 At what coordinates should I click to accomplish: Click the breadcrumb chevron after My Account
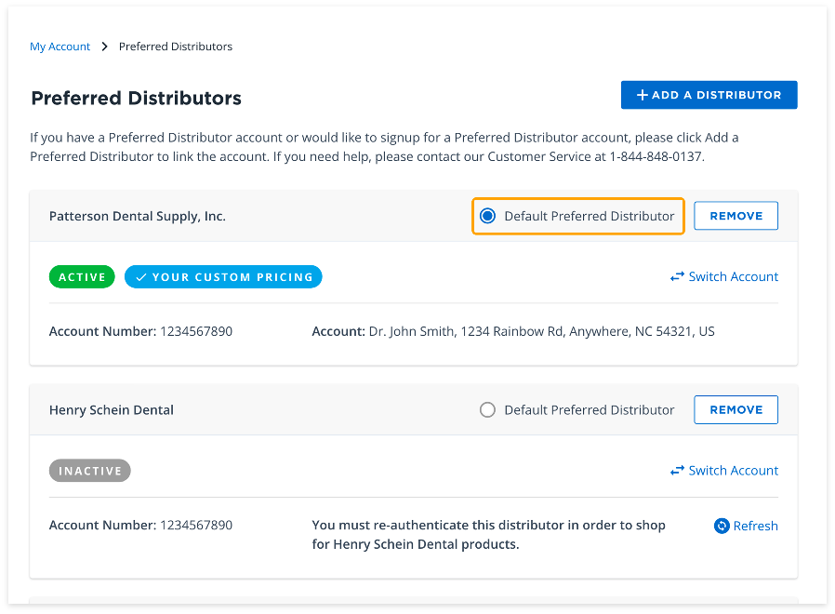pos(105,47)
